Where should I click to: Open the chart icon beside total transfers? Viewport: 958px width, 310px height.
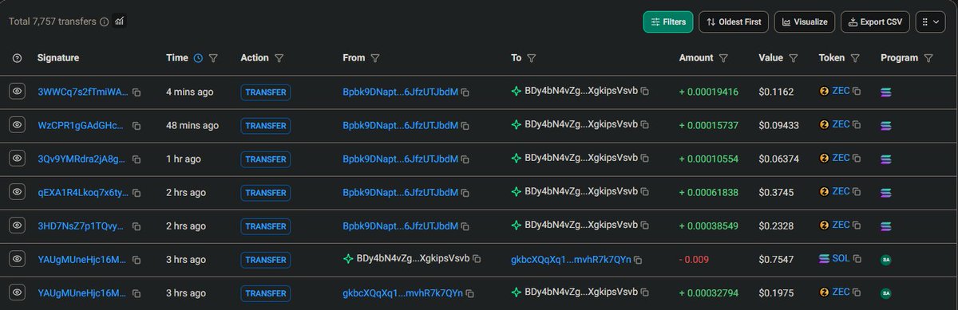pyautogui.click(x=120, y=21)
